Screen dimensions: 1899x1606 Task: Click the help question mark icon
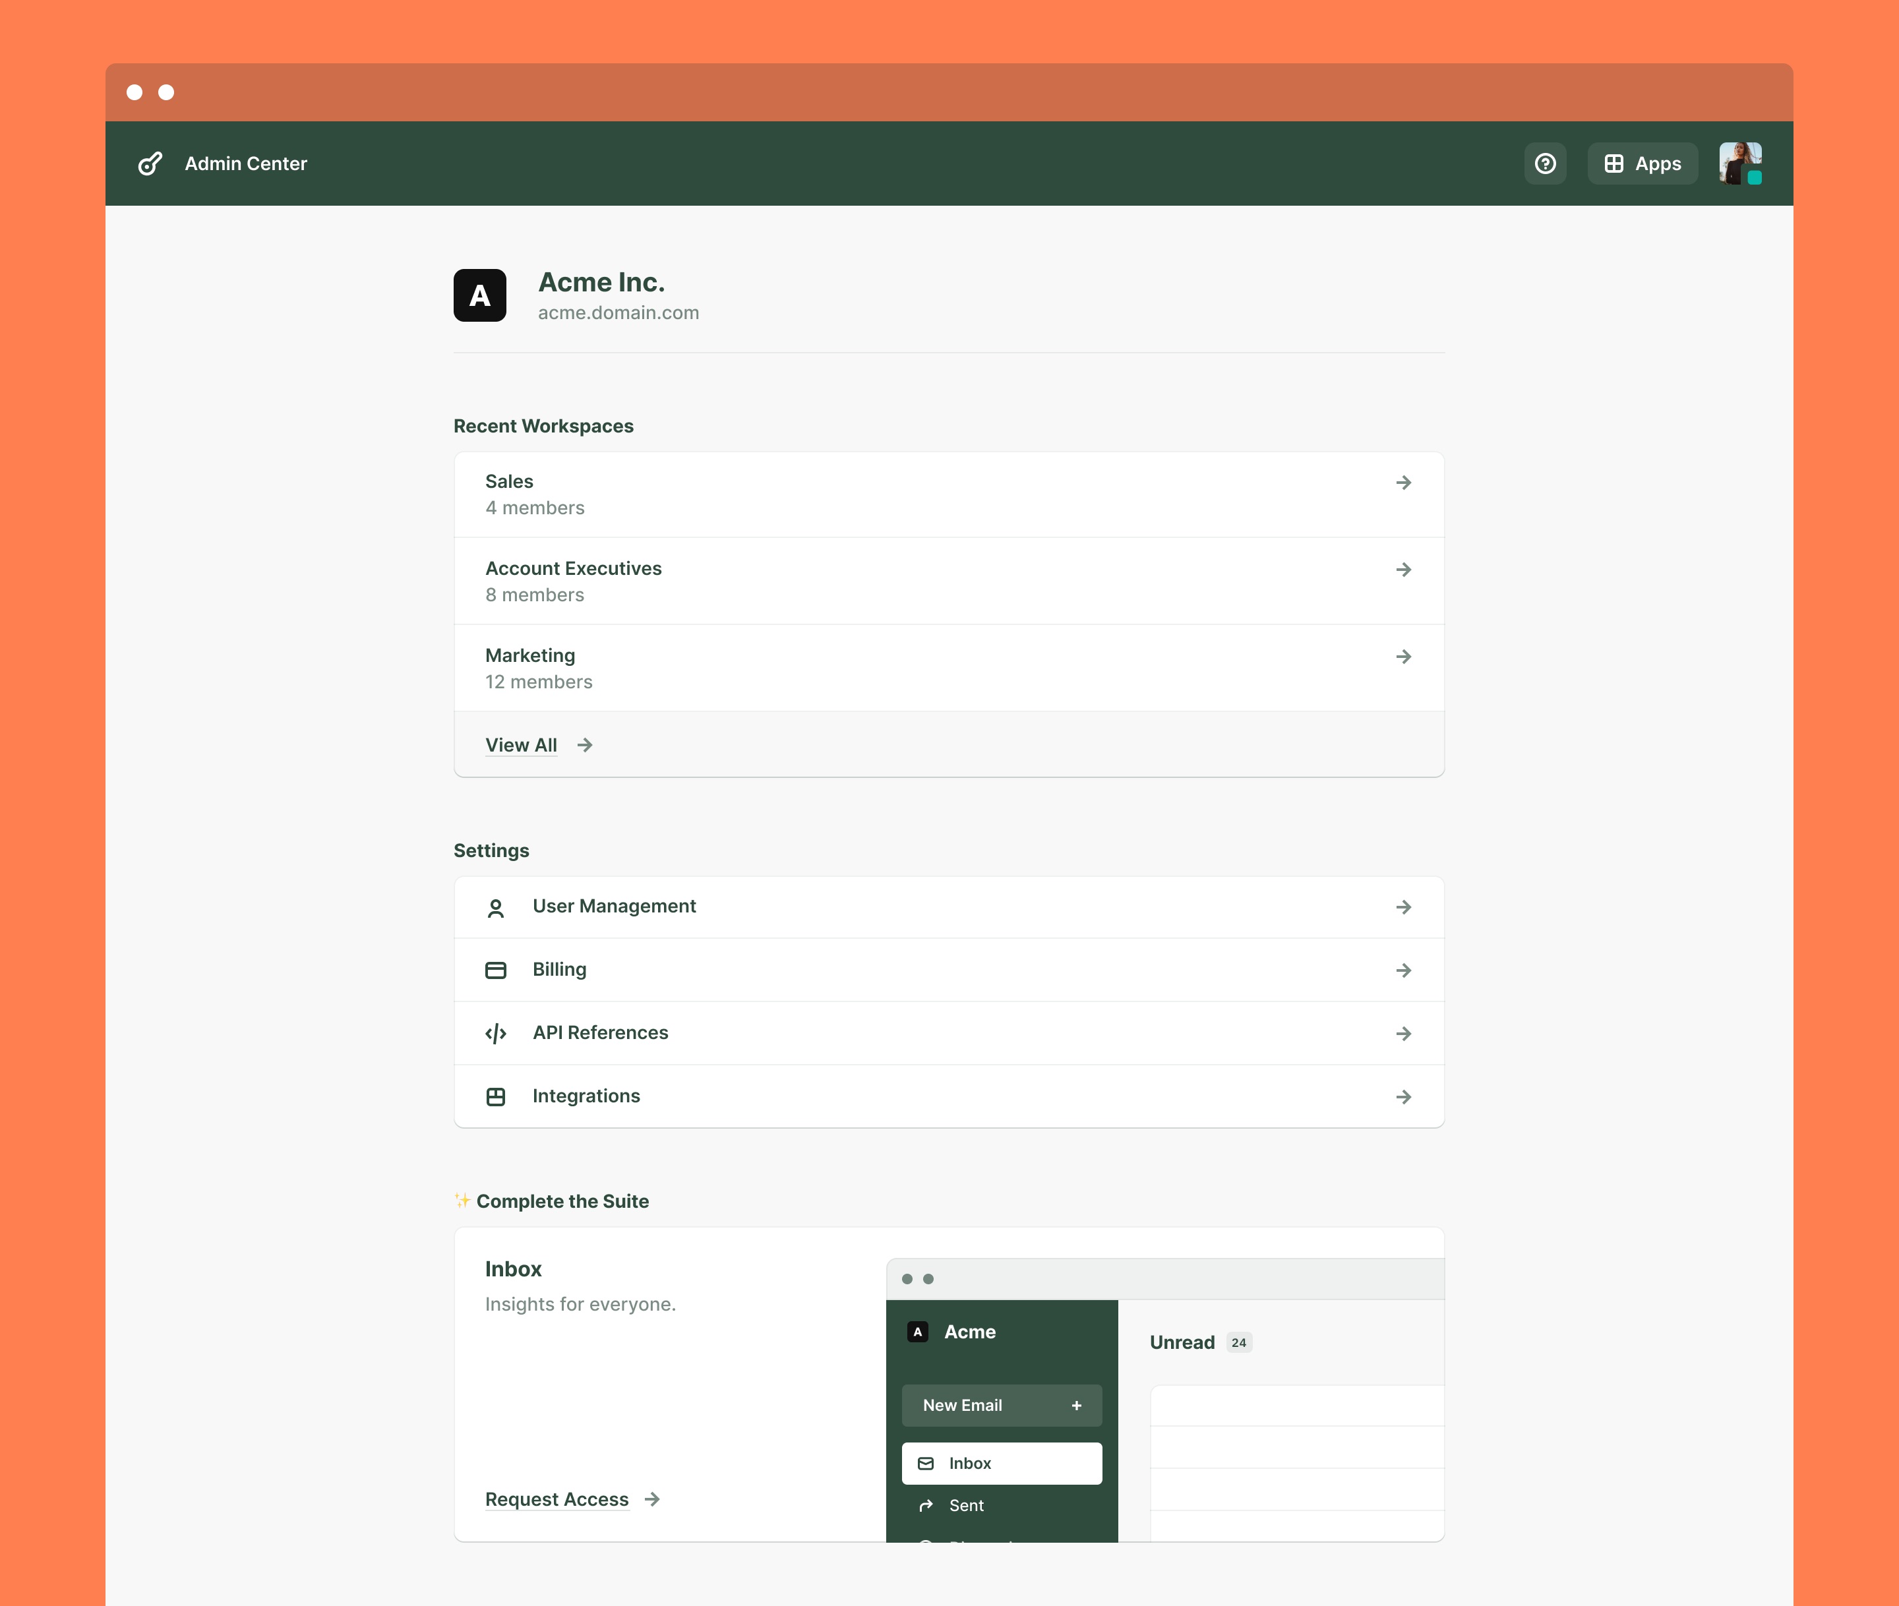[x=1545, y=164]
